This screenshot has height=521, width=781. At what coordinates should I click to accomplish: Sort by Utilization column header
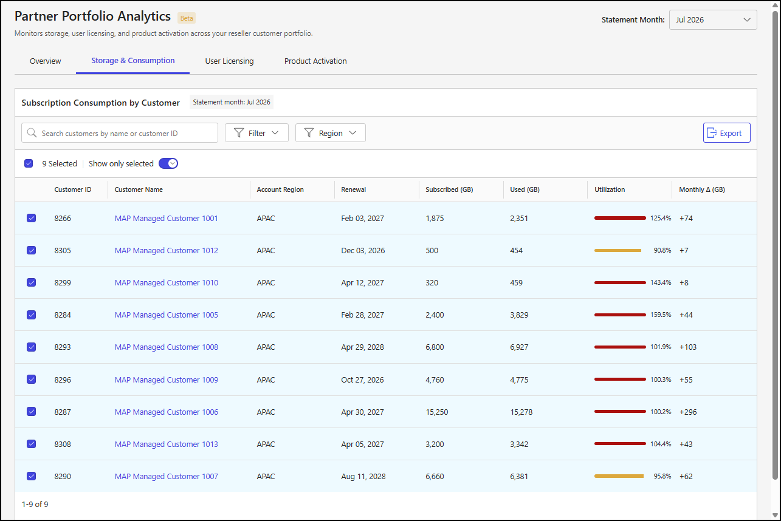click(x=610, y=189)
